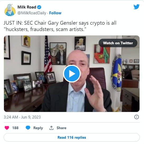
Task: Click the 188 likes count
Action: pos(15,128)
